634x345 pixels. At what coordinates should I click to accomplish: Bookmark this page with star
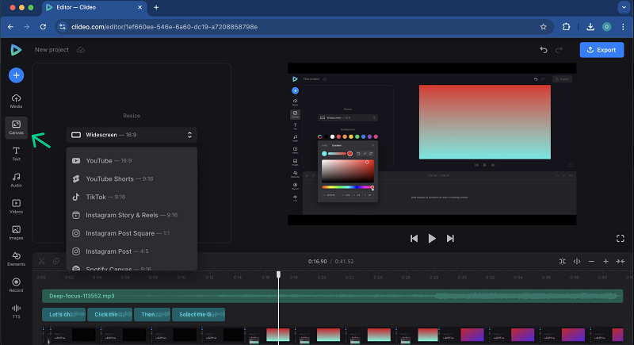pyautogui.click(x=543, y=27)
